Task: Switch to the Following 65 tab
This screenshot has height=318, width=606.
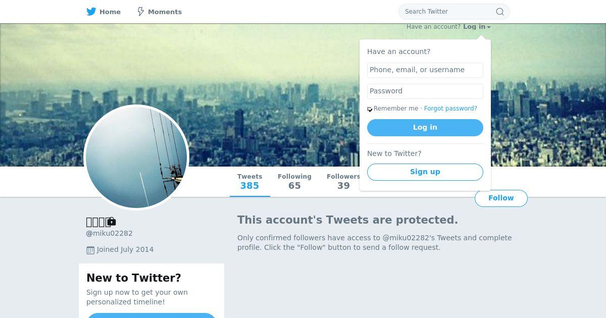Action: 294,182
